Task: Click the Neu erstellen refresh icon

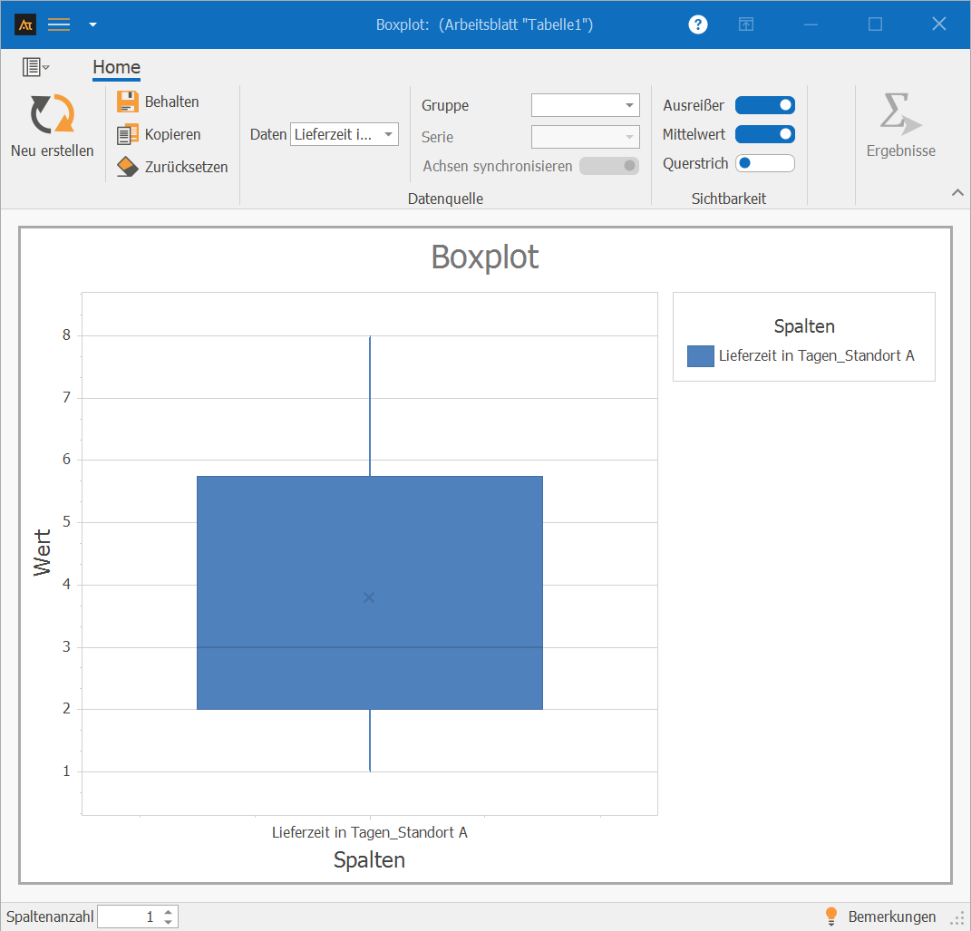Action: [52, 115]
